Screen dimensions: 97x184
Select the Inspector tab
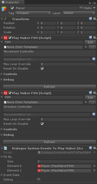click(12, 2)
